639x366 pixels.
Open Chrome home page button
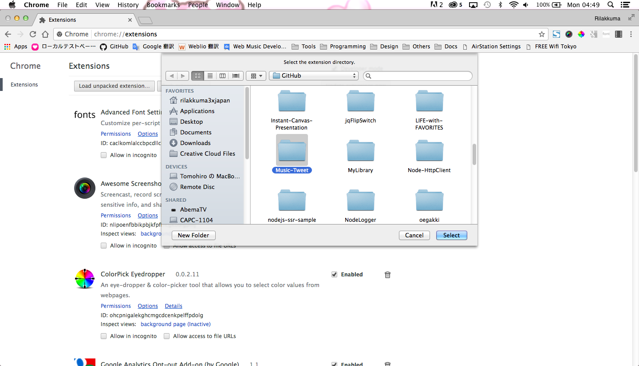(x=45, y=34)
